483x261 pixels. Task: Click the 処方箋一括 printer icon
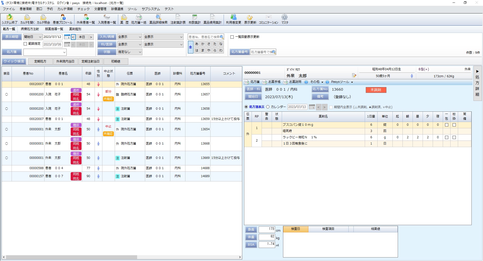(139, 17)
